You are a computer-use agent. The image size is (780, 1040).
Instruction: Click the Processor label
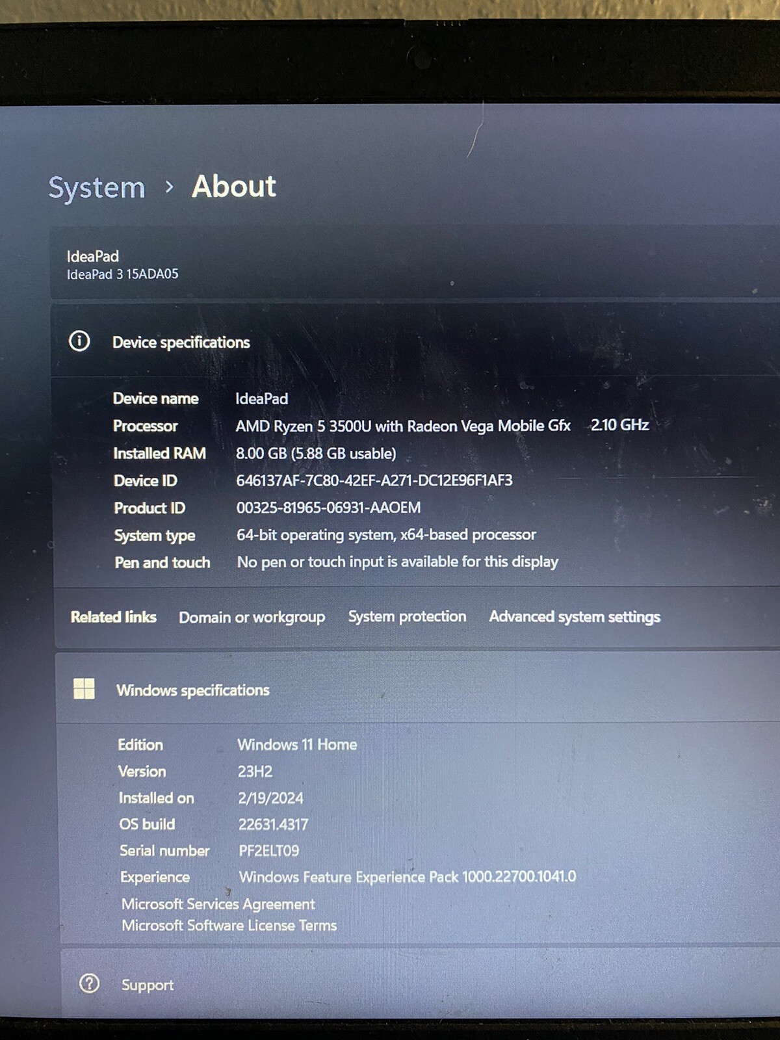[x=146, y=426]
